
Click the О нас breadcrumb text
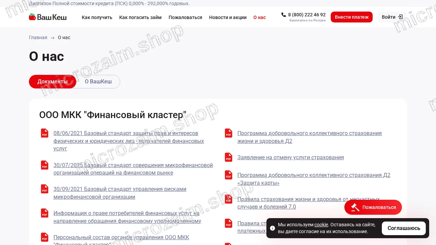coord(64,37)
